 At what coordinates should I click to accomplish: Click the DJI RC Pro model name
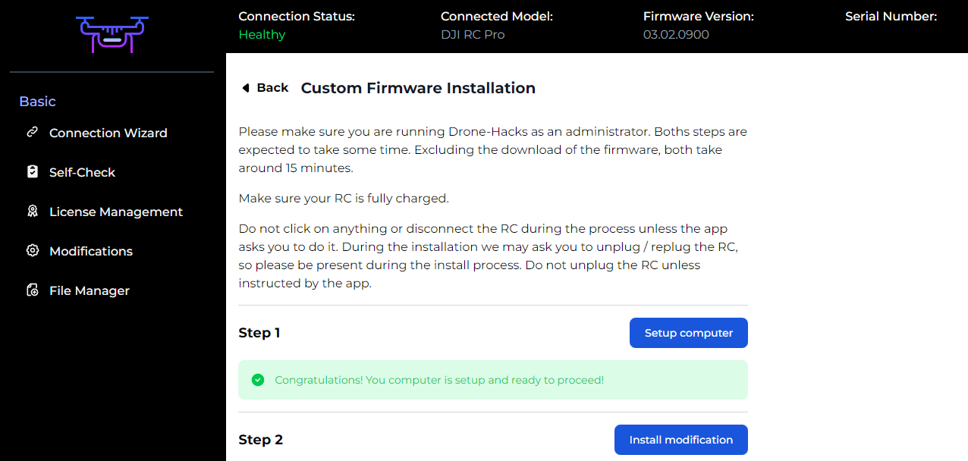(473, 35)
